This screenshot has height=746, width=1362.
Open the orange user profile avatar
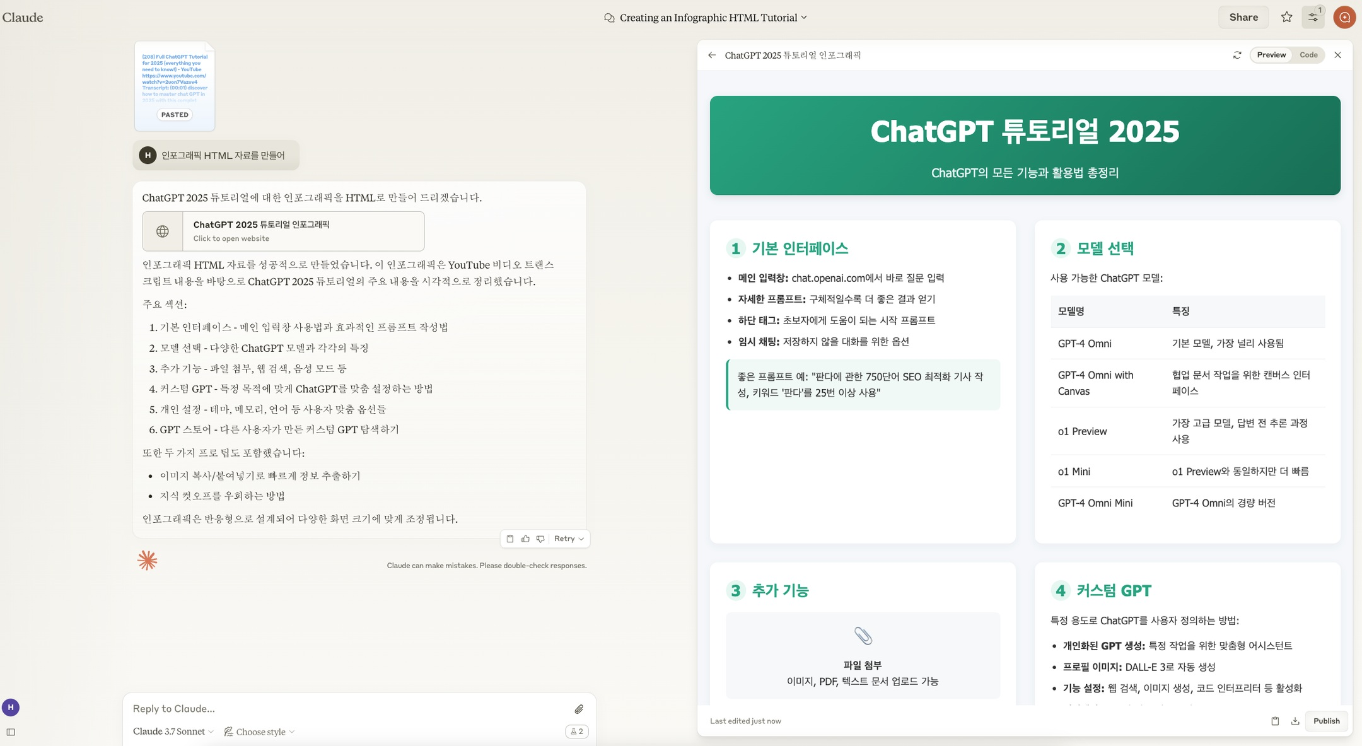pyautogui.click(x=1344, y=17)
